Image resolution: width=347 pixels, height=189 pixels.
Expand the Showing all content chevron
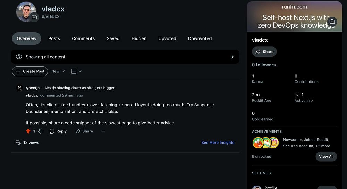(x=232, y=57)
